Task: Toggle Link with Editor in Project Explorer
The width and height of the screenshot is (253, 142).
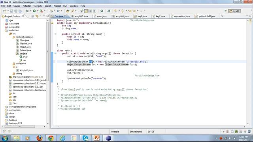Action: [37, 16]
